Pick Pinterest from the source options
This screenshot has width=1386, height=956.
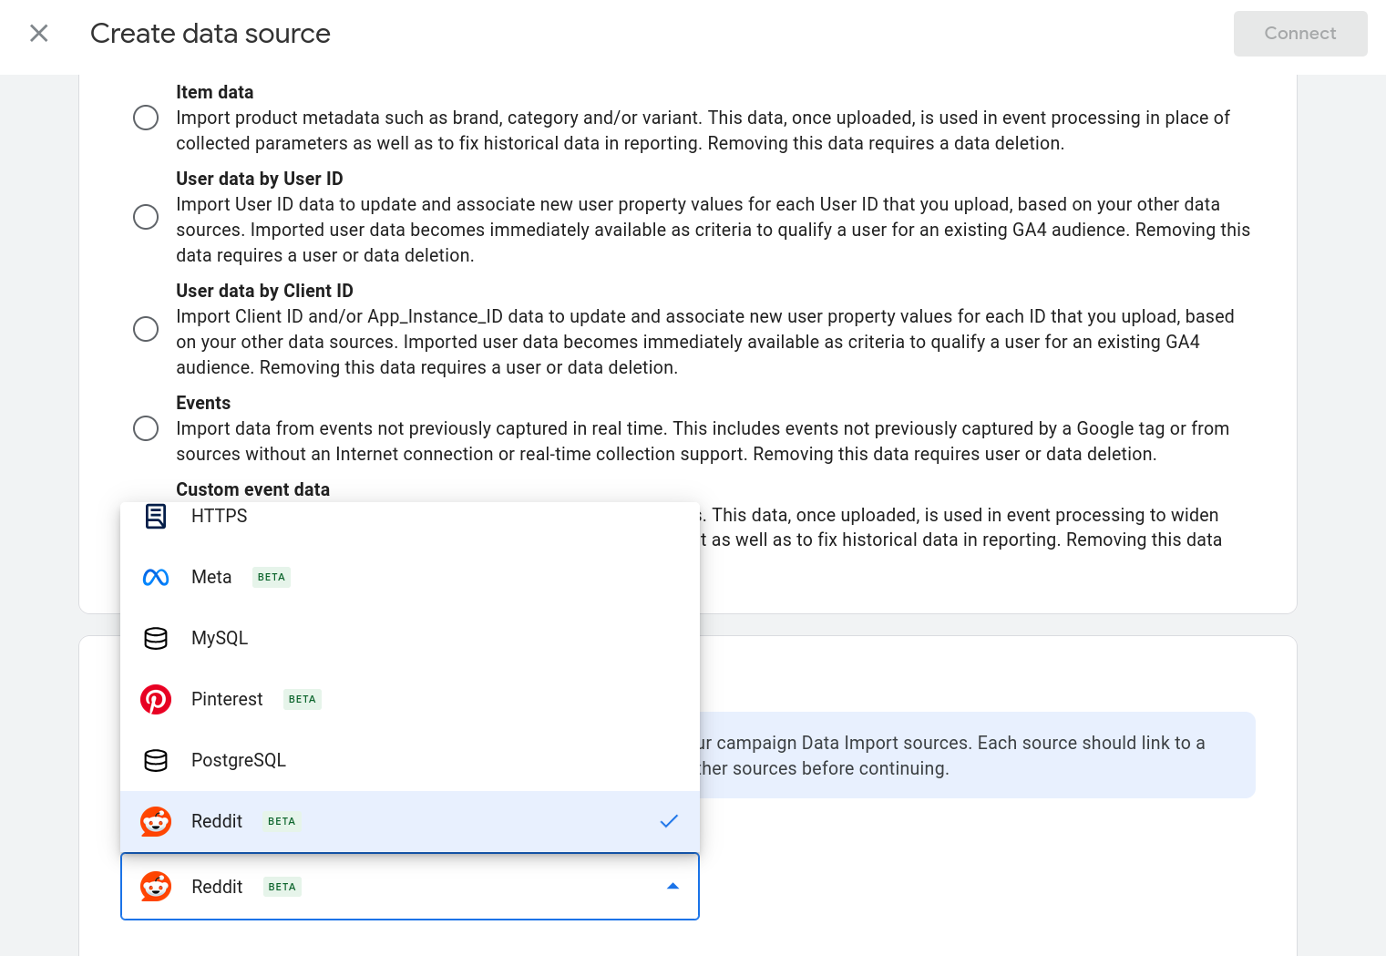[x=227, y=700]
